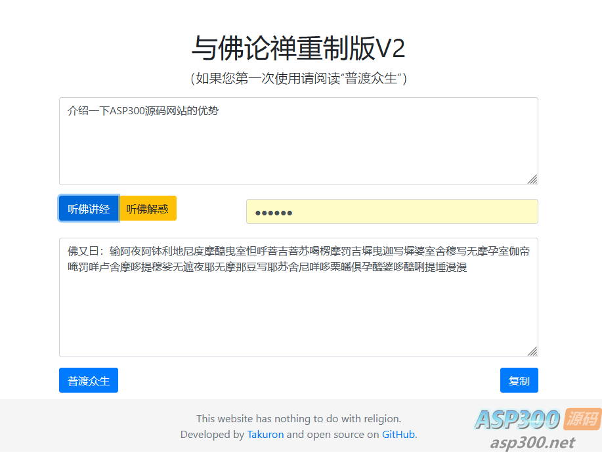Screen dimensions: 602x457
Task: Focus the password field with dots
Action: coord(392,211)
